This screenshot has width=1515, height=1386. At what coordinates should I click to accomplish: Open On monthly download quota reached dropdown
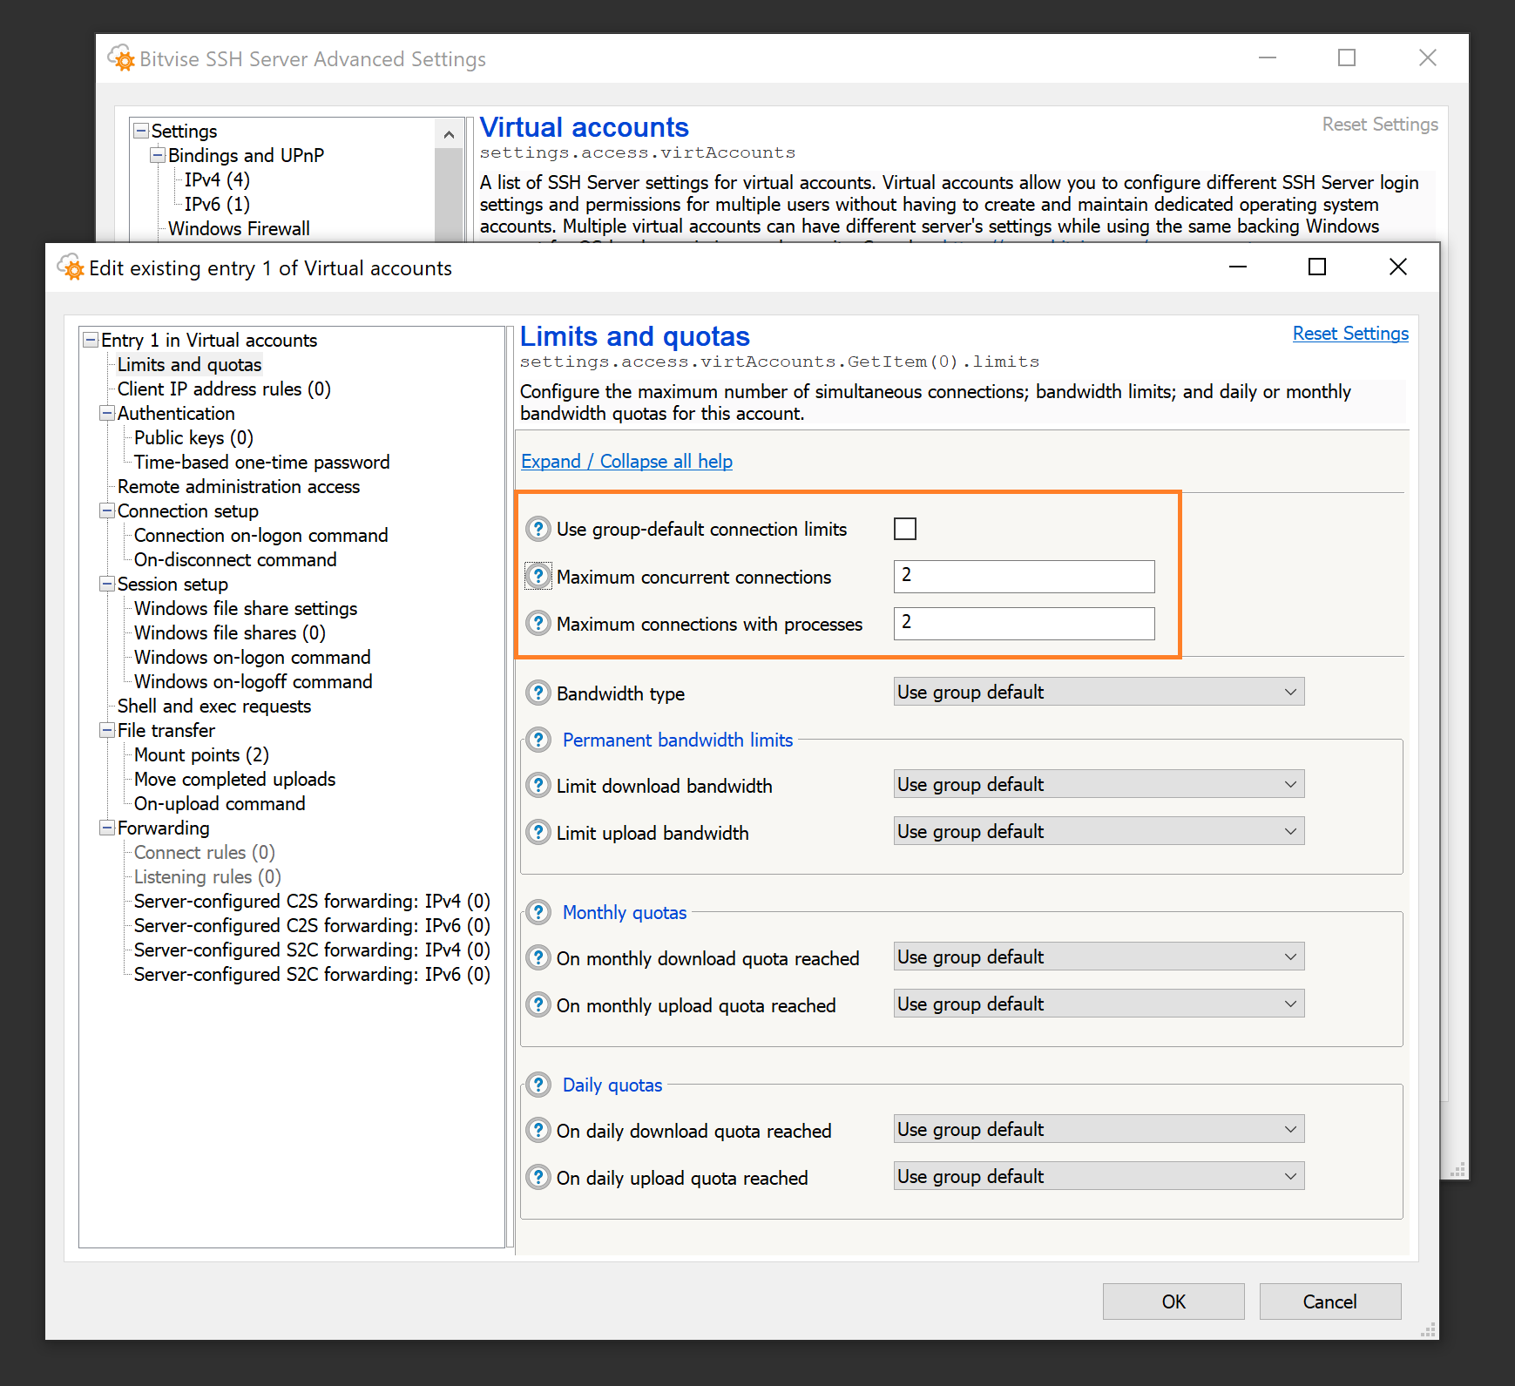click(x=1098, y=957)
